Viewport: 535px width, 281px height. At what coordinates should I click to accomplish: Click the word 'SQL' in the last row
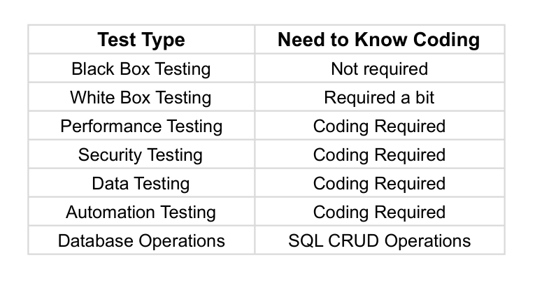coord(301,241)
